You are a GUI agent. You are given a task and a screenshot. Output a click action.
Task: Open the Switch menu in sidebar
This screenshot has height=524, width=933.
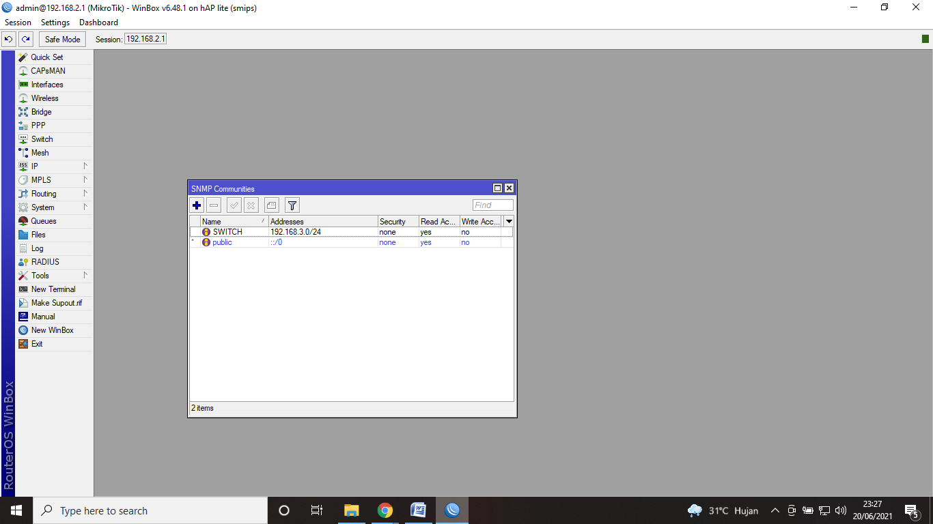pyautogui.click(x=54, y=139)
